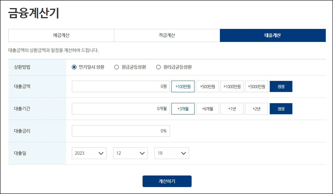Reset the loan amount with 정정
Viewport: 333px width, 194px height.
pyautogui.click(x=281, y=86)
